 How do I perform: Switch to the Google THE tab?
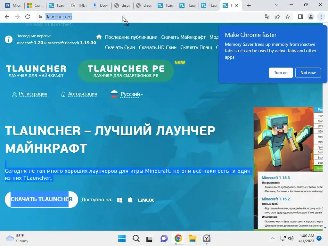click(x=79, y=5)
